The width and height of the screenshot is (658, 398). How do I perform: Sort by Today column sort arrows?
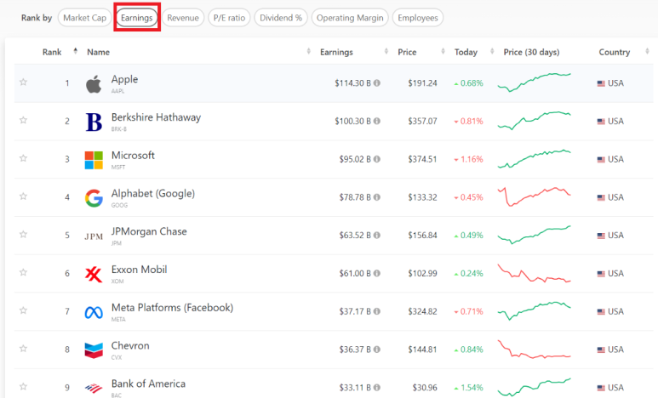tap(492, 51)
